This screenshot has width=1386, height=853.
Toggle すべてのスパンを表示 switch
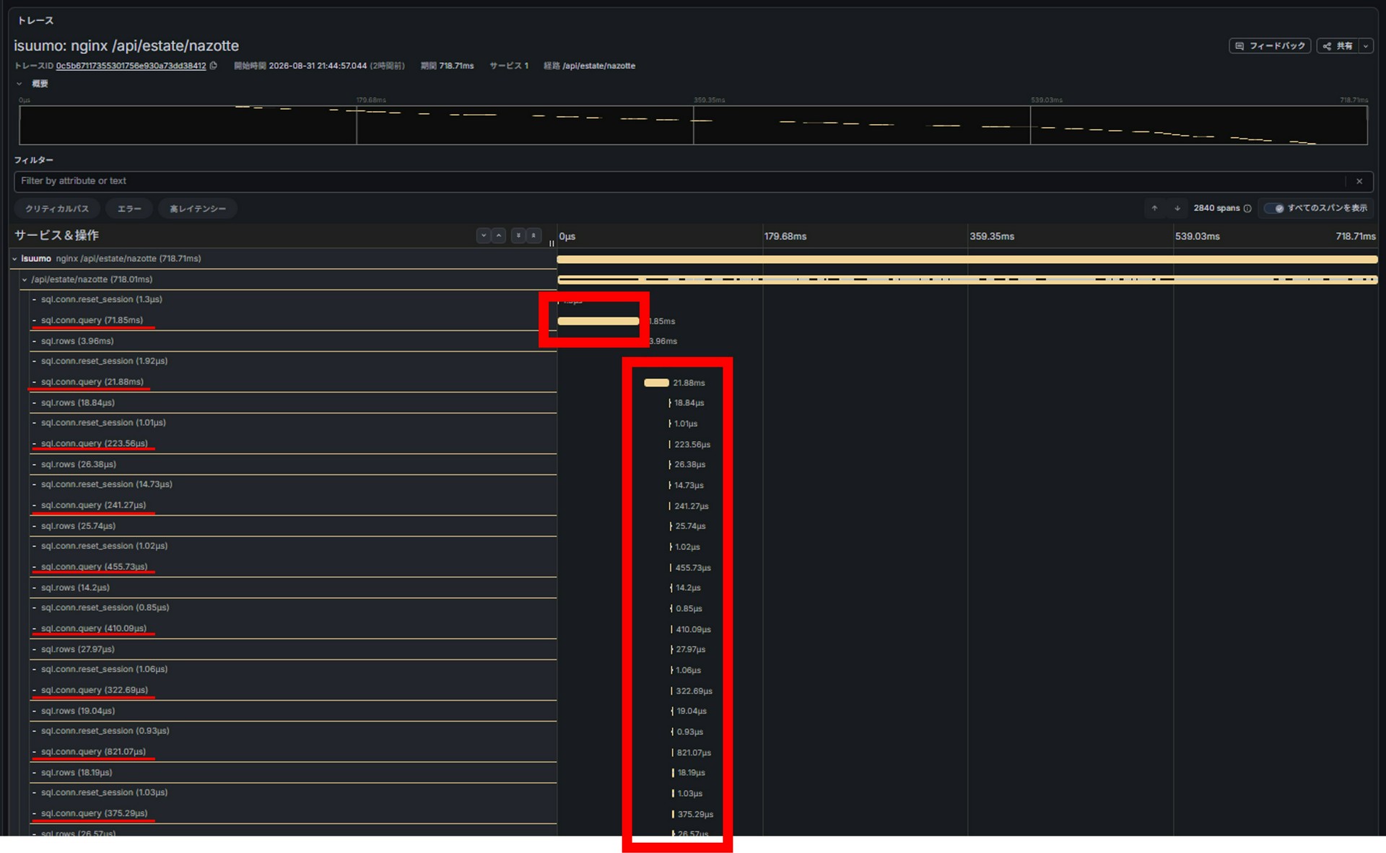click(1274, 209)
